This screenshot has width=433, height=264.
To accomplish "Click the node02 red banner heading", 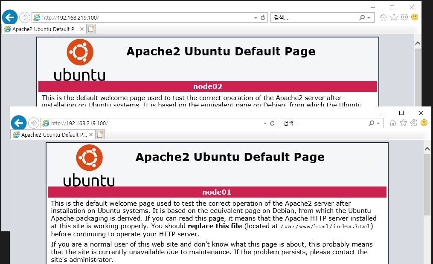I will [208, 86].
